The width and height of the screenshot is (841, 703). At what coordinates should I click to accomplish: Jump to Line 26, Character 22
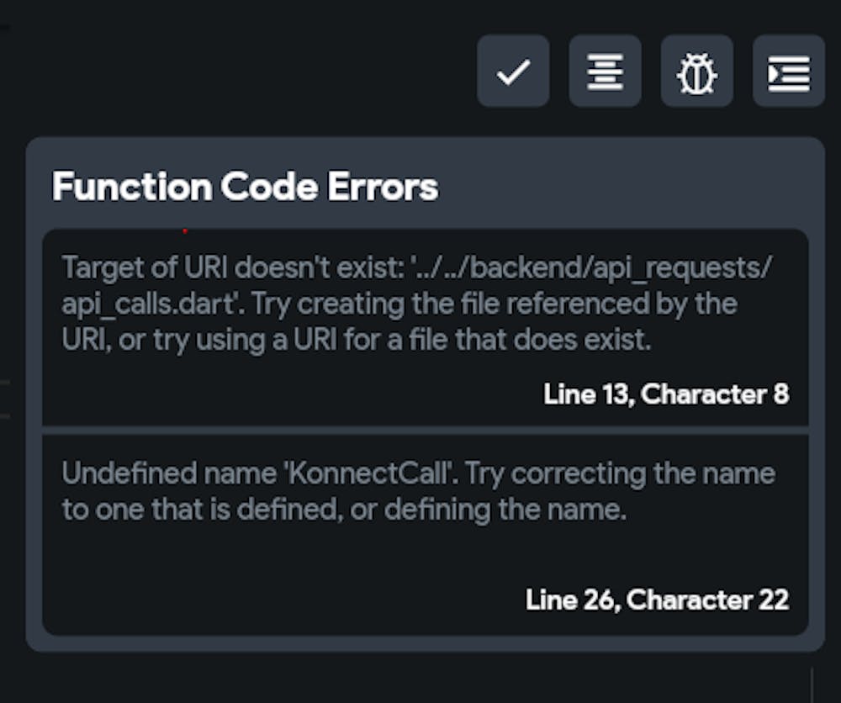pos(657,600)
